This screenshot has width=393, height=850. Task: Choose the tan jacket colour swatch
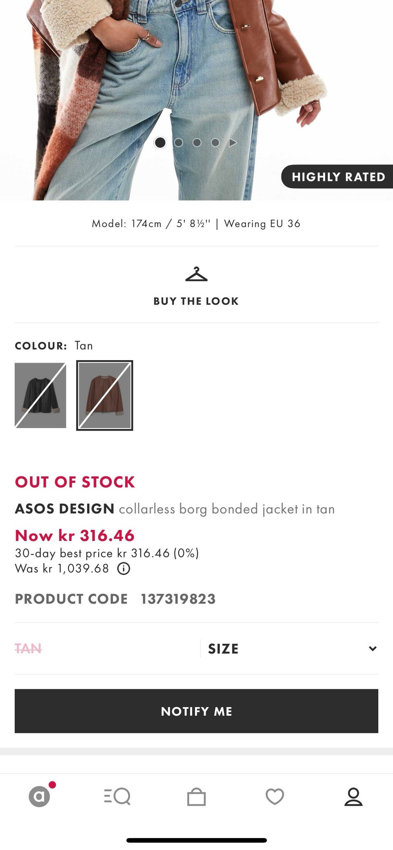[105, 395]
